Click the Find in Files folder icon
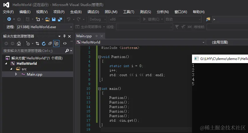The height and width of the screenshot is (133, 248). point(208,19)
